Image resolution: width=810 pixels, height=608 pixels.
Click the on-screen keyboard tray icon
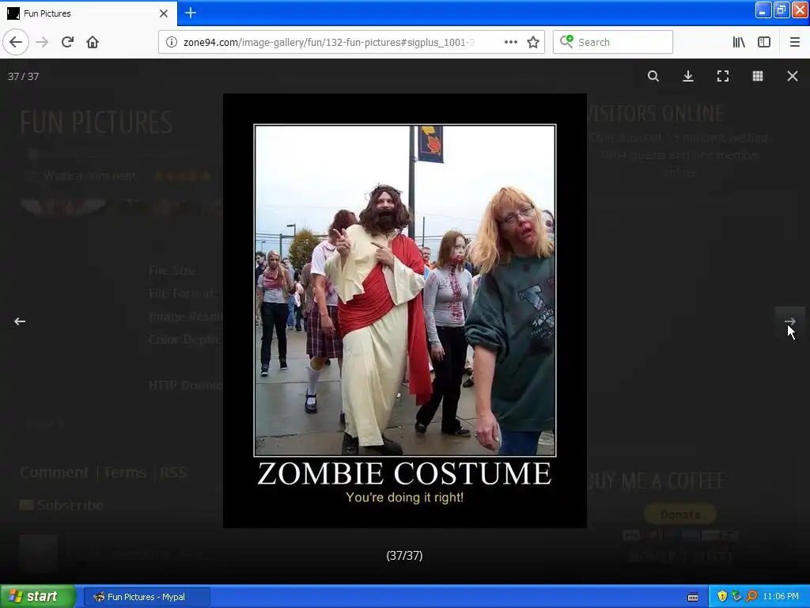click(693, 597)
